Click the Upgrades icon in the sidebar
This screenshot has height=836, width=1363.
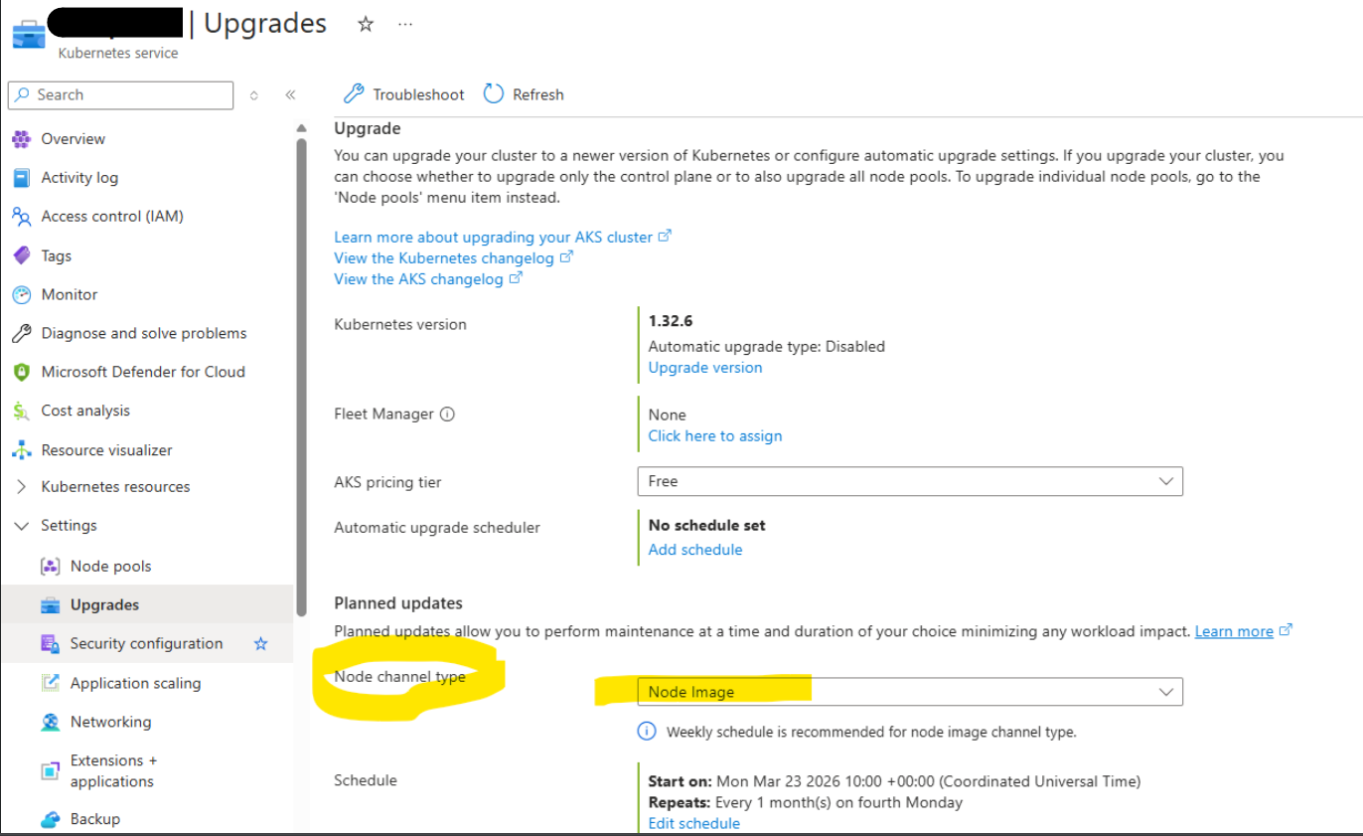(x=51, y=605)
